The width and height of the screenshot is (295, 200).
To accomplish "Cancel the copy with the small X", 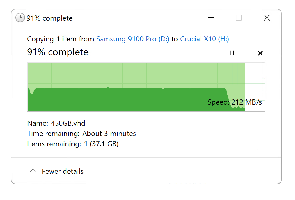I will pyautogui.click(x=260, y=53).
